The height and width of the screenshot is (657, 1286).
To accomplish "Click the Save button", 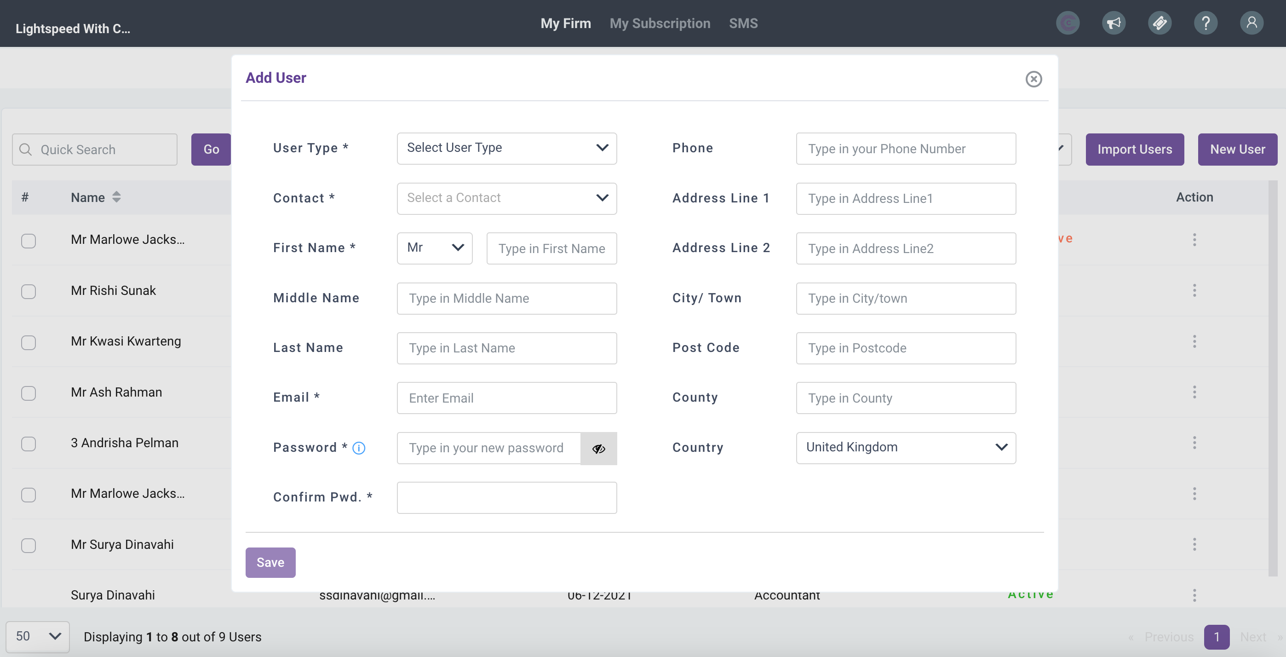I will [x=270, y=563].
